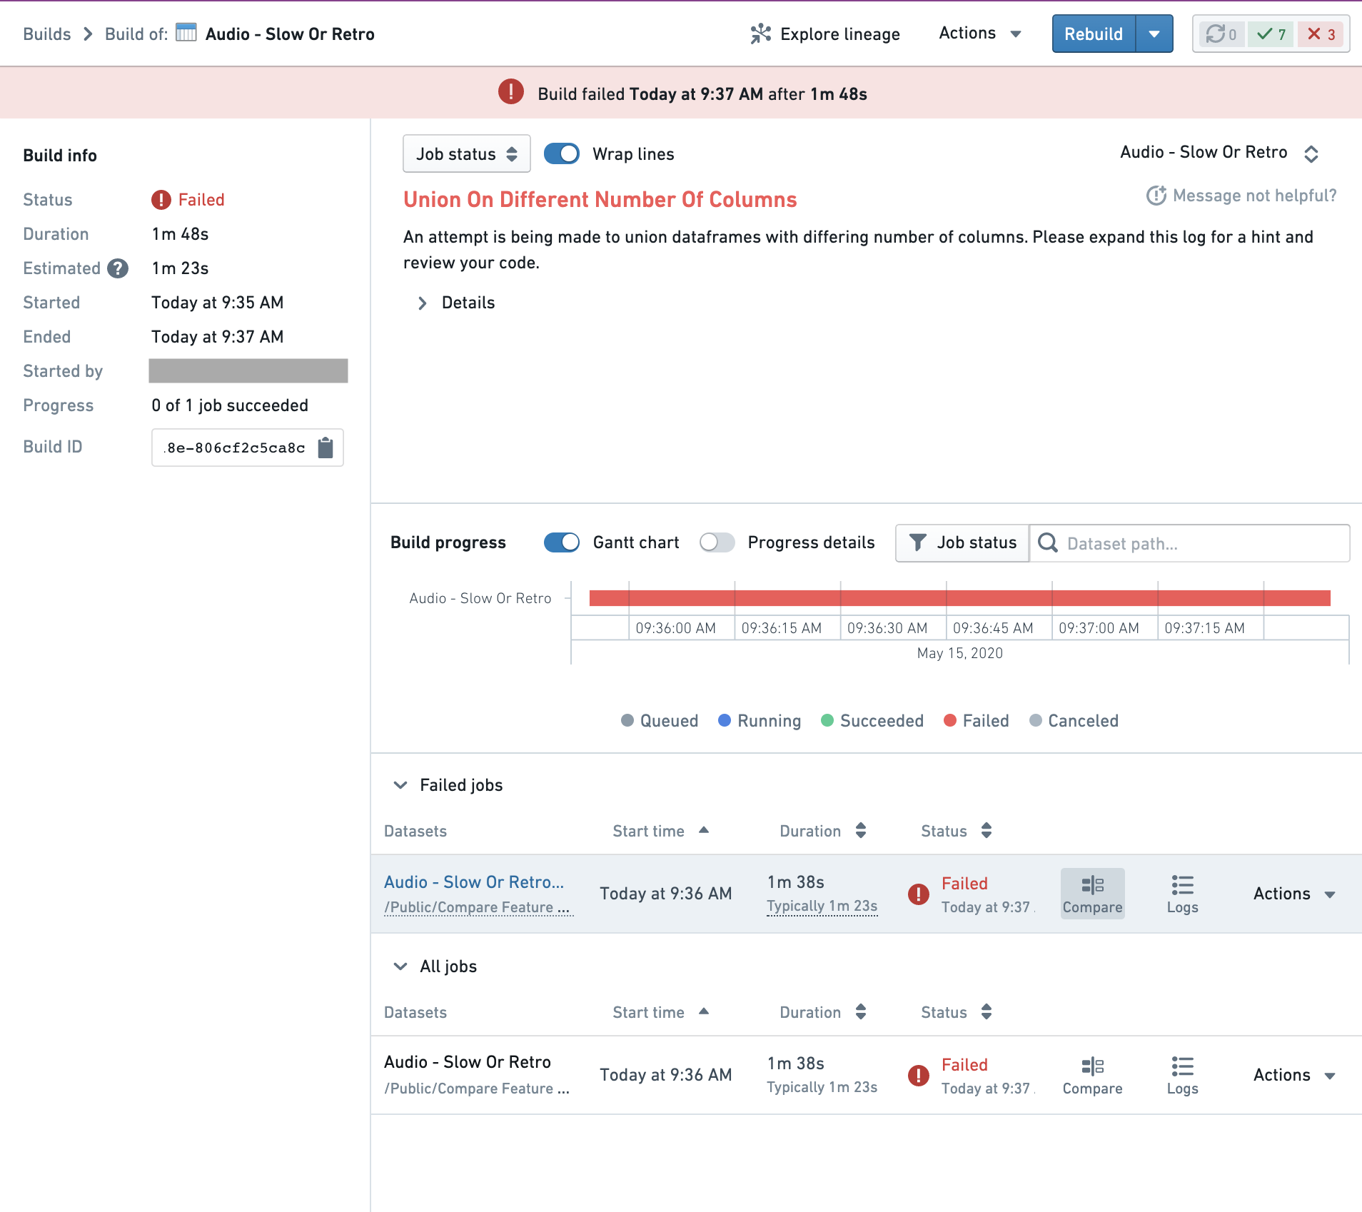The width and height of the screenshot is (1362, 1212).
Task: Click the Rebuild button
Action: pyautogui.click(x=1094, y=34)
